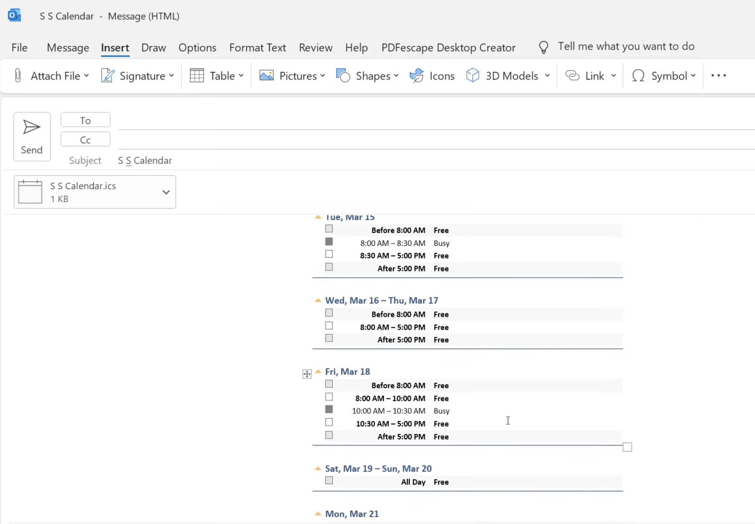Click the Sat, Mar 19 – Sun, Mar 20 heading
This screenshot has height=524, width=755.
(x=378, y=469)
